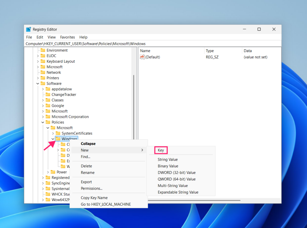Screen dimensions: 307x228
Task: Collapse the Software tree node
Action: click(x=38, y=83)
